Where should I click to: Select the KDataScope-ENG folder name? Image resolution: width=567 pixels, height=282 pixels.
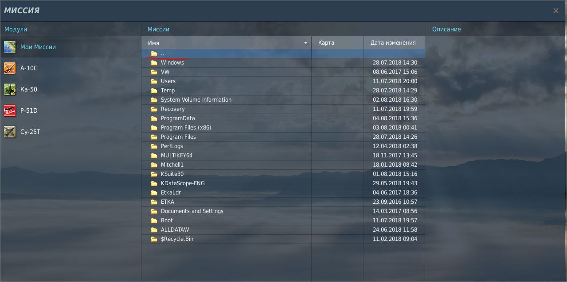pyautogui.click(x=183, y=183)
